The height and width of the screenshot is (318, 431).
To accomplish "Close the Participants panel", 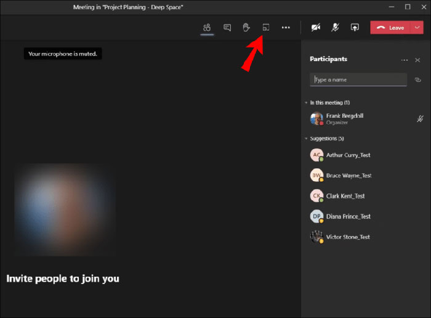I will coord(417,60).
